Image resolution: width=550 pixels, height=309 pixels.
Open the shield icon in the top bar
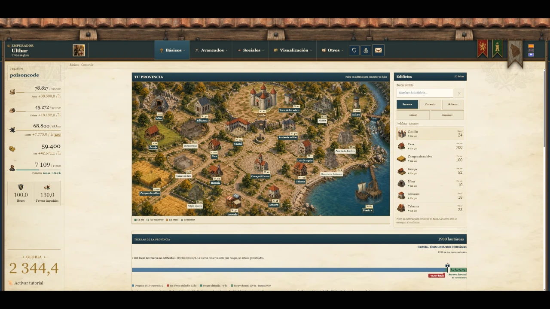354,50
